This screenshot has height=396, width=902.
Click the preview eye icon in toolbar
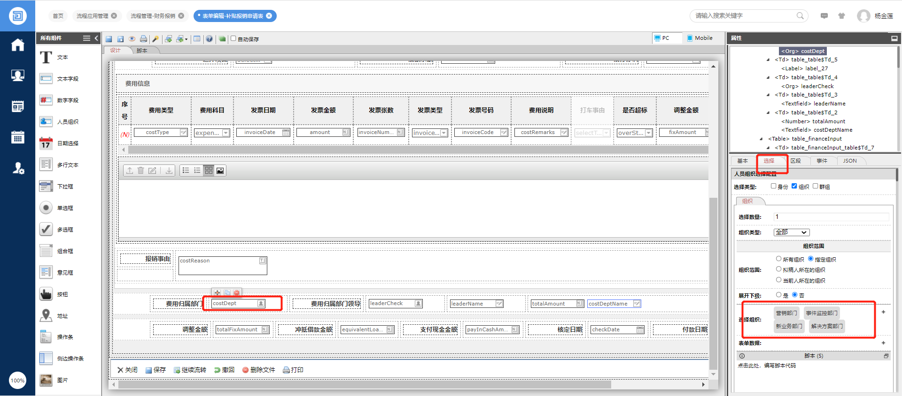click(x=132, y=39)
